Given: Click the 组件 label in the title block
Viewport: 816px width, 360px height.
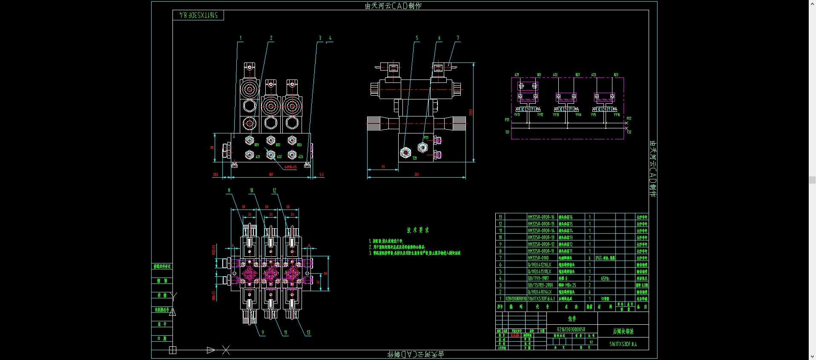Looking at the screenshot, I should (572, 318).
